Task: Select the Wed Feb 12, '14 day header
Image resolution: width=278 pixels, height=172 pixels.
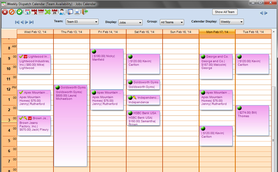Action: 35,32
